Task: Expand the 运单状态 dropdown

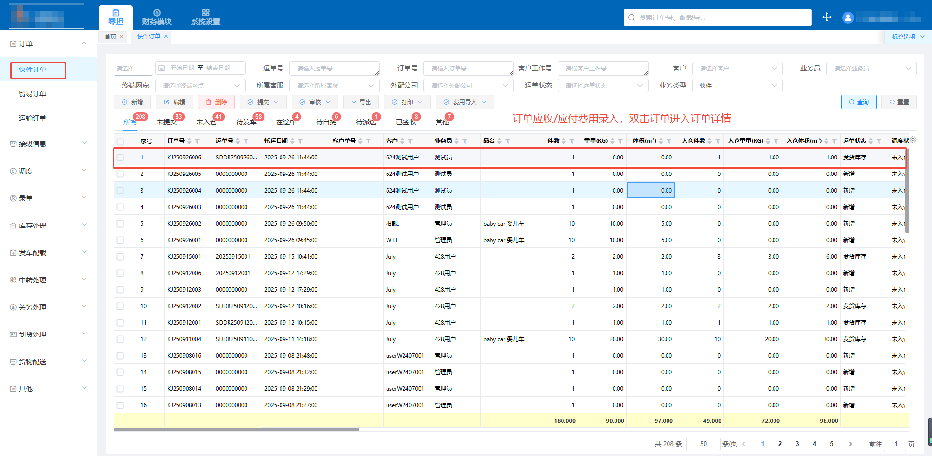Action: point(603,86)
